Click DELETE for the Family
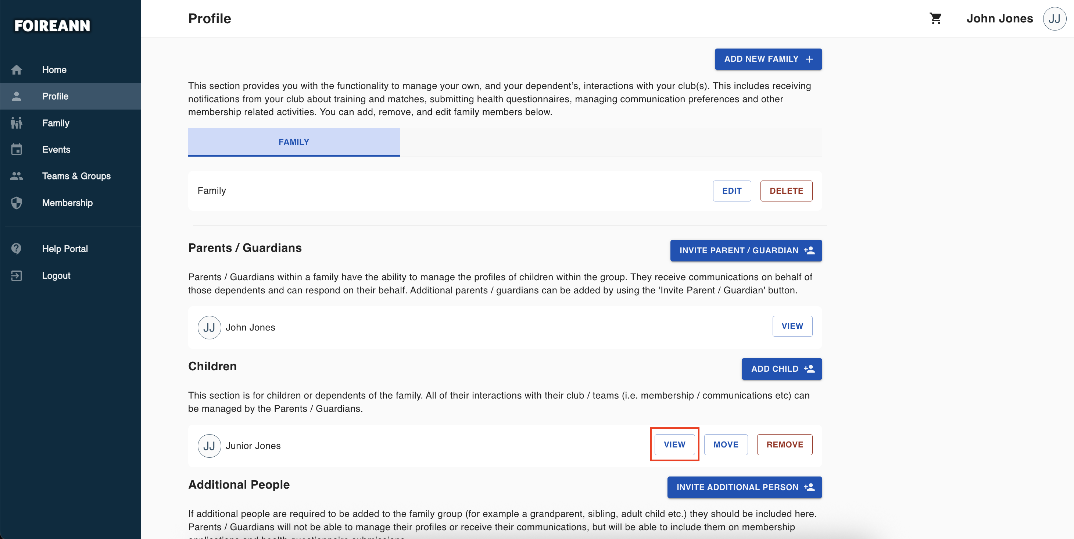 tap(786, 191)
